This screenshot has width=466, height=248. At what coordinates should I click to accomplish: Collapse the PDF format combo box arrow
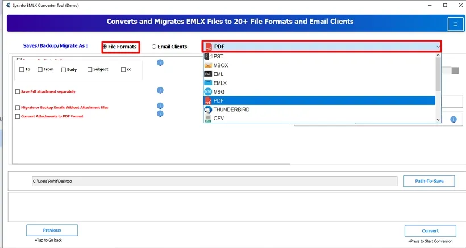(438, 47)
